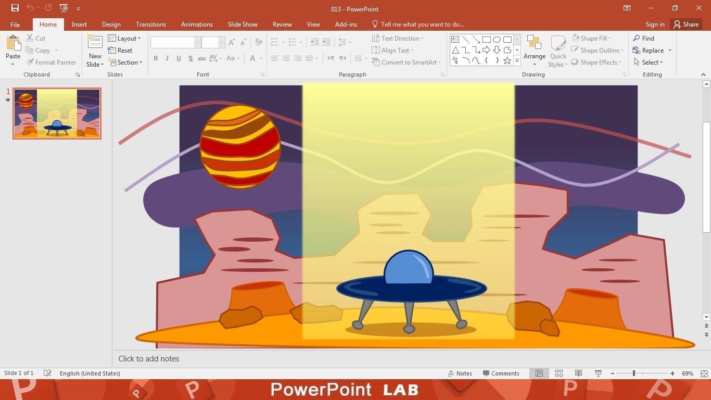Select the Oval shape in shapes gallery
This screenshot has width=711, height=400.
tap(497, 40)
